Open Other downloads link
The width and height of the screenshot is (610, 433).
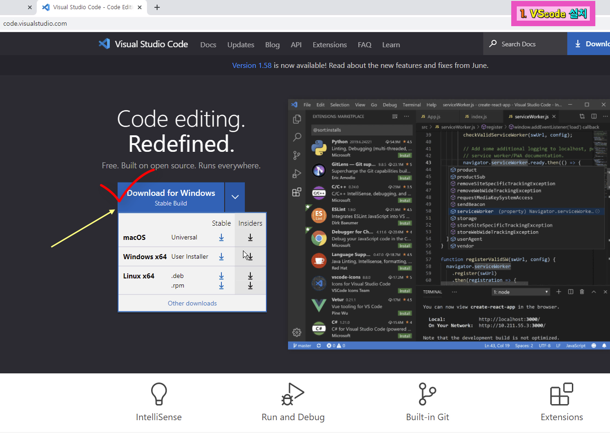point(192,303)
